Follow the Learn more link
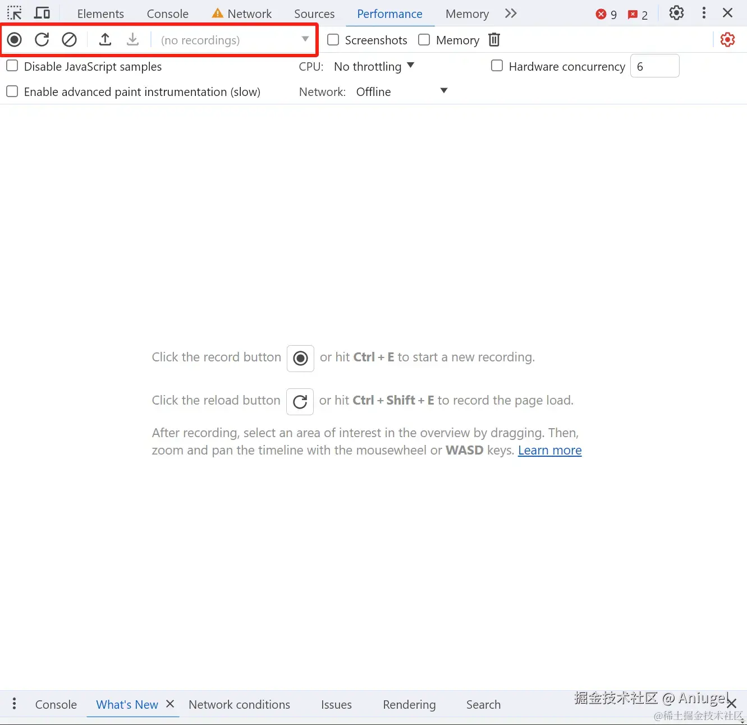Viewport: 747px width, 725px height. click(x=549, y=451)
